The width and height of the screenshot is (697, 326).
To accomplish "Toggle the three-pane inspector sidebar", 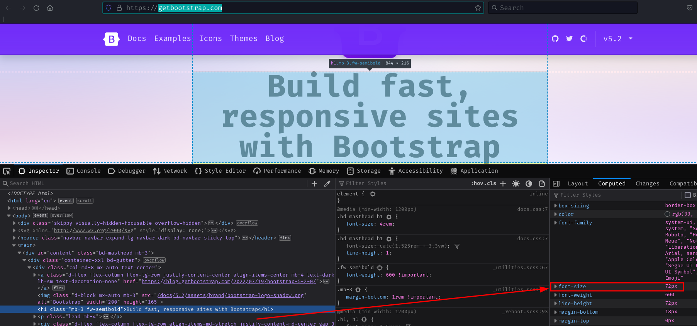I will 556,183.
